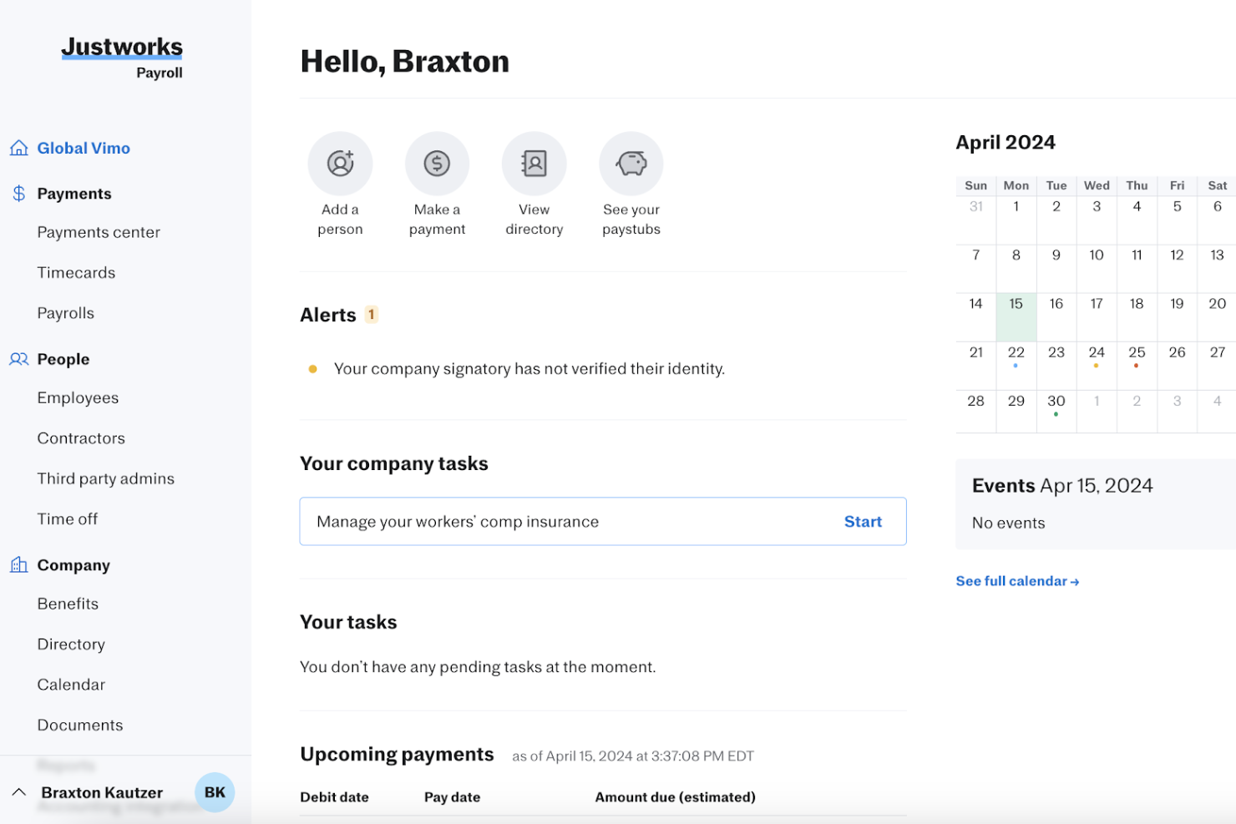Click the Alerts count badge
This screenshot has height=824, width=1236.
(371, 315)
